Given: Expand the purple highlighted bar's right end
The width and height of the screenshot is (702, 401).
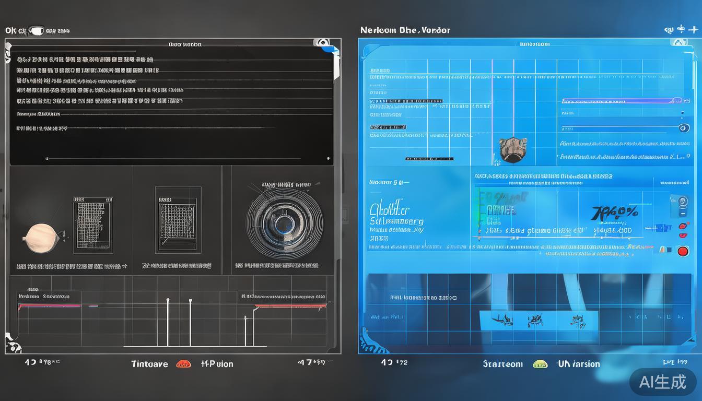Looking at the screenshot, I should [x=677, y=100].
